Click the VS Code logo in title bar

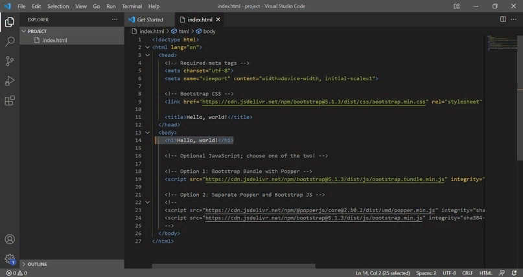click(x=7, y=6)
